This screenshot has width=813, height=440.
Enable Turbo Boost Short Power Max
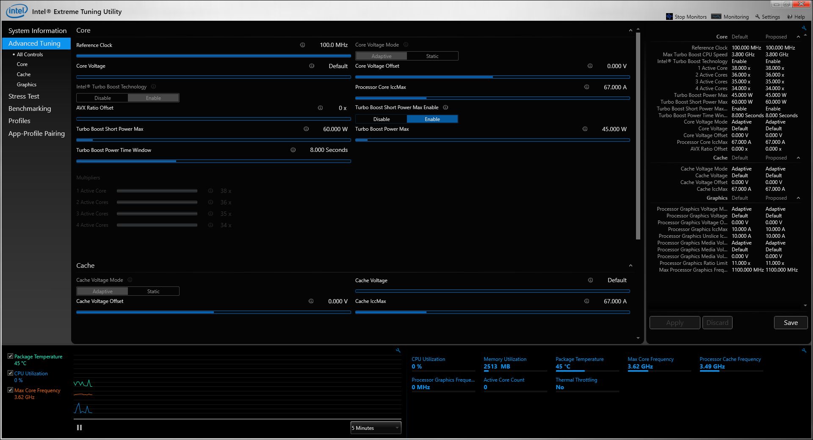pos(432,119)
